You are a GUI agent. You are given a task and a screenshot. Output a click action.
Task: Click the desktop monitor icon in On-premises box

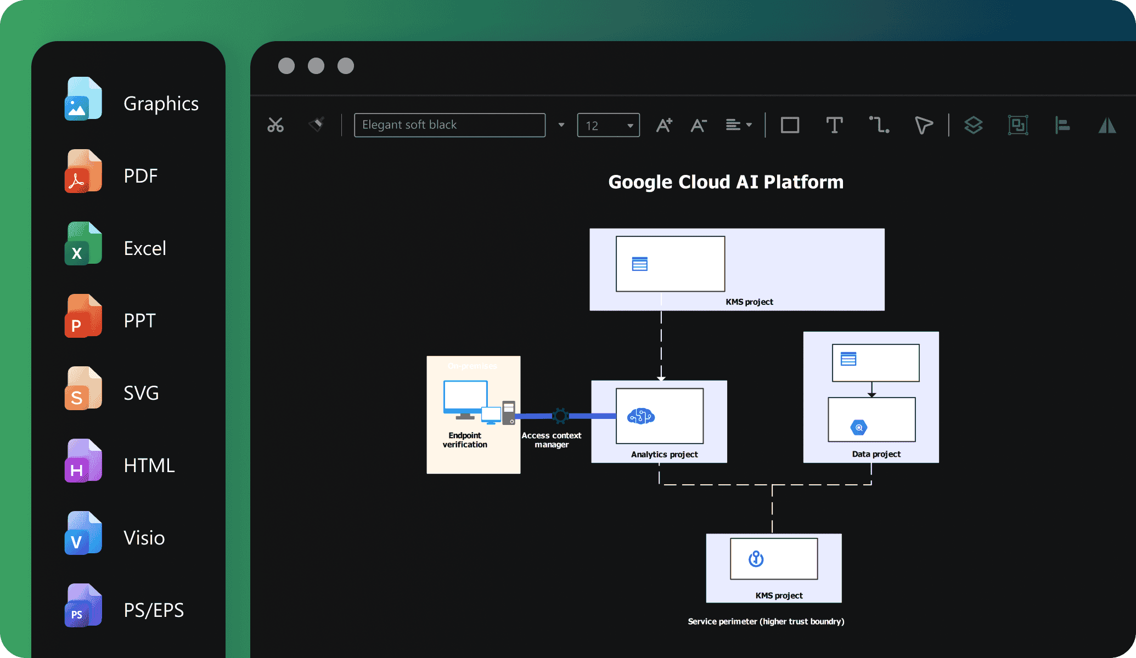coord(465,400)
